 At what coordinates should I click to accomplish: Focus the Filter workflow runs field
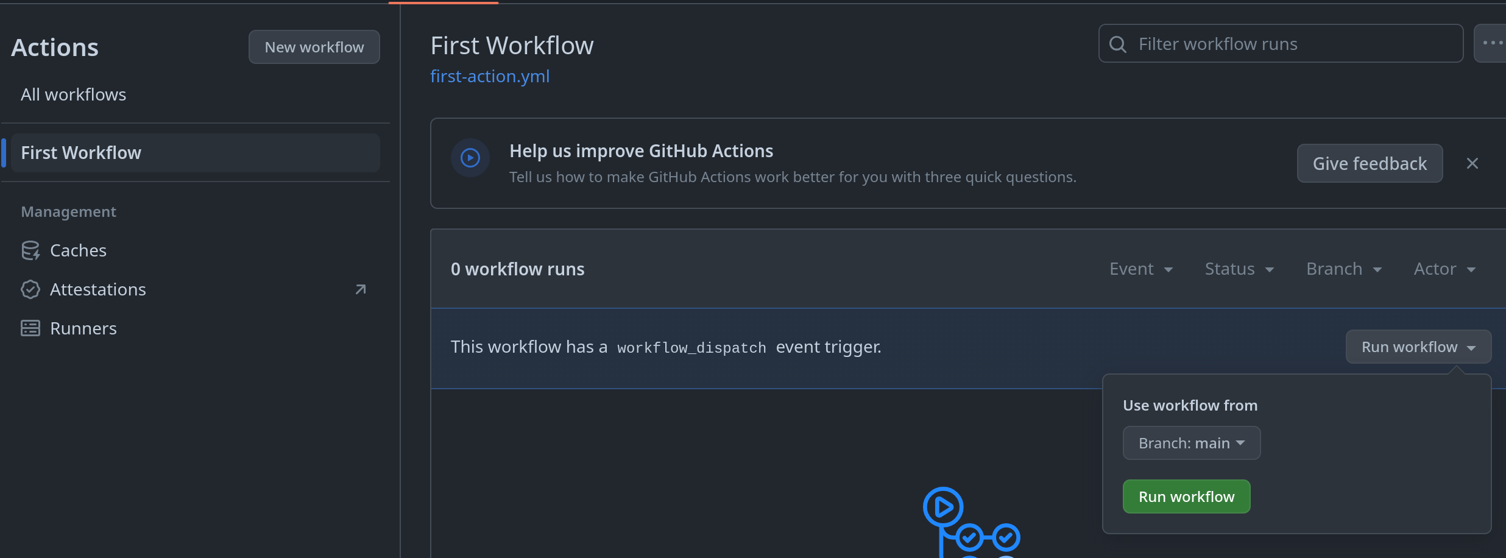(1292, 44)
